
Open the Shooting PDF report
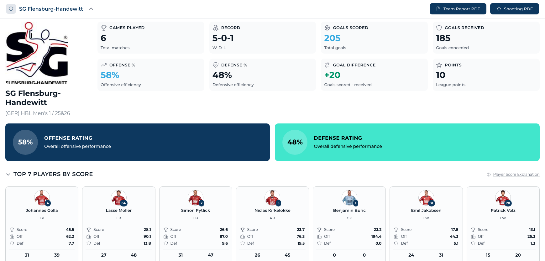tap(514, 9)
